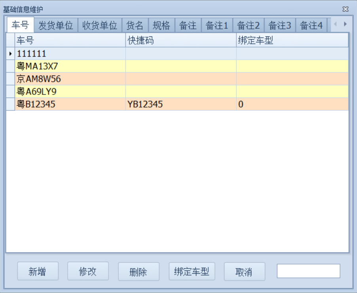This screenshot has width=357, height=293.
Task: Click the 取消 button
Action: pyautogui.click(x=245, y=271)
